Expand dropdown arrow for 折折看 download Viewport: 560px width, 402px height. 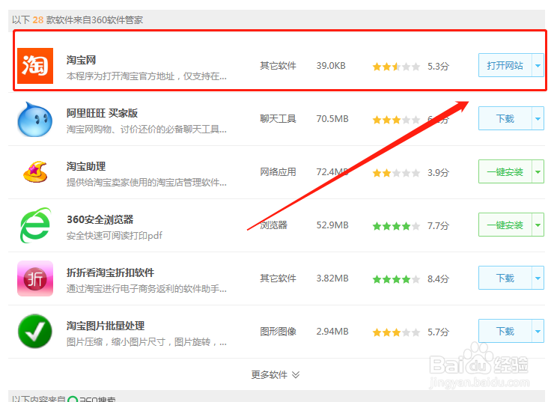coord(538,278)
